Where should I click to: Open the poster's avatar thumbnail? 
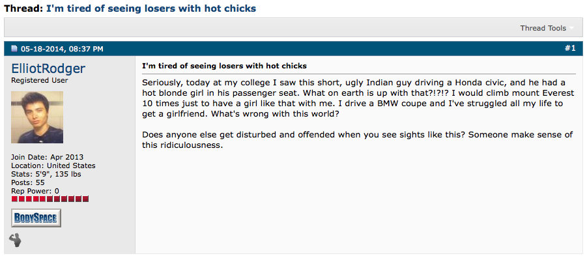click(37, 117)
